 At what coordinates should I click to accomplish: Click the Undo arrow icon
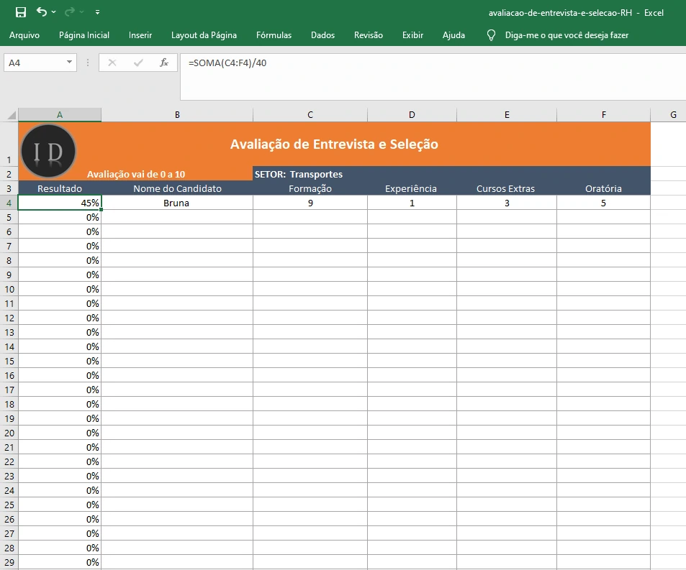tap(42, 12)
